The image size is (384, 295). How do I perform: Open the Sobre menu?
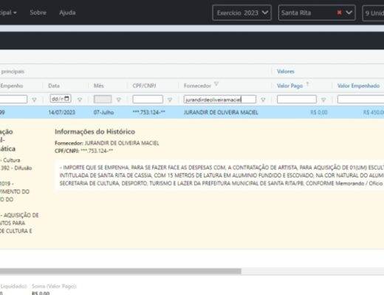coord(38,13)
